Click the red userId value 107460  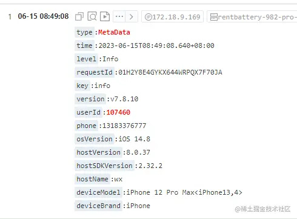pos(118,112)
